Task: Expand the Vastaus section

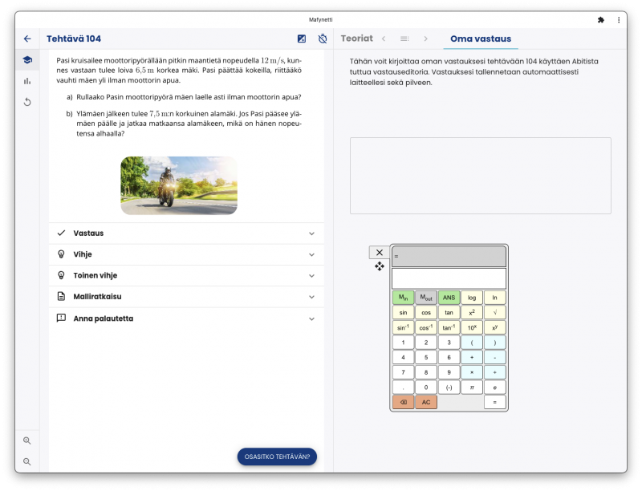Action: tap(186, 233)
